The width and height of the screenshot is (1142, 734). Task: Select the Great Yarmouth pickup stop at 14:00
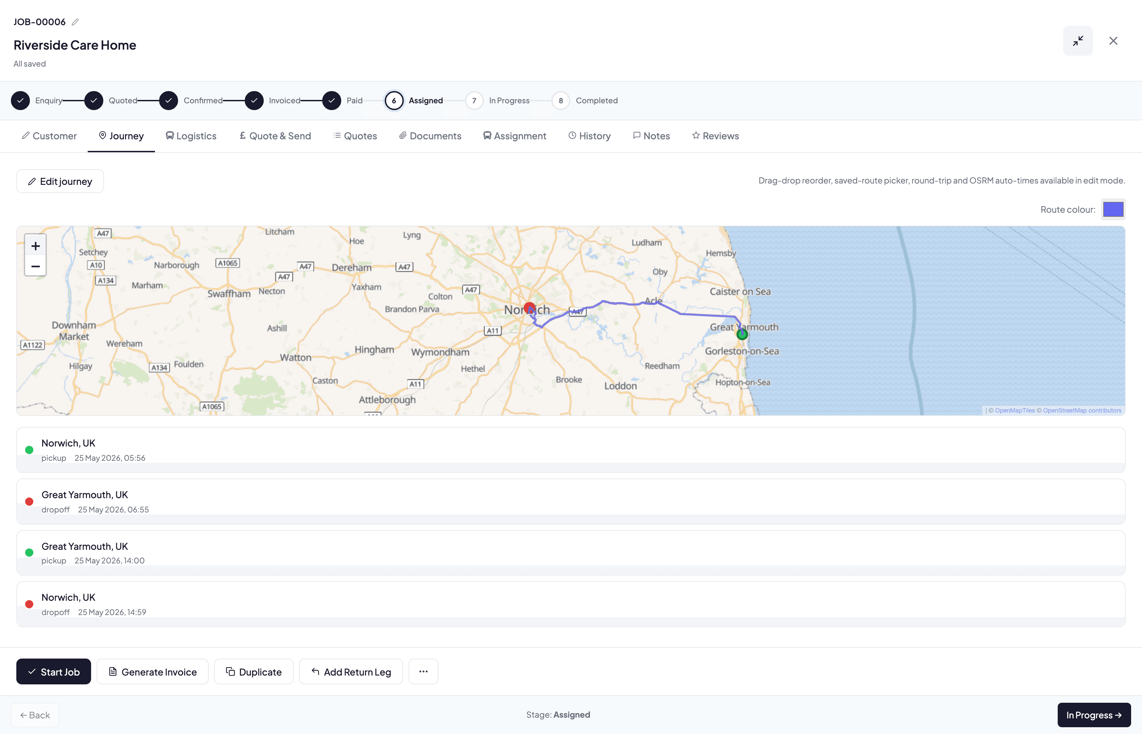pyautogui.click(x=571, y=553)
